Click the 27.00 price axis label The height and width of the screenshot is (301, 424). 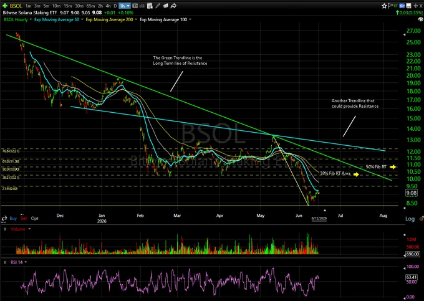point(413,31)
